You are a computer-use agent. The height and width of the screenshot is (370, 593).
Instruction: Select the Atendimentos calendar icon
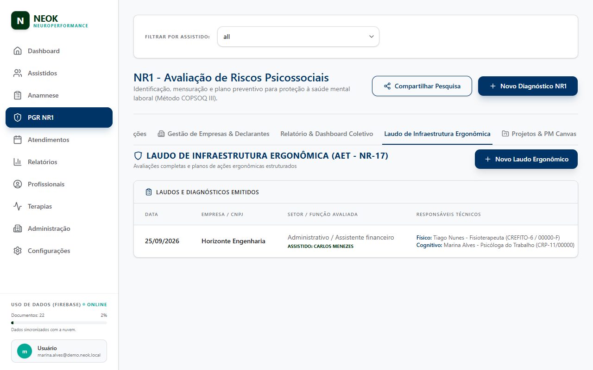[18, 140]
